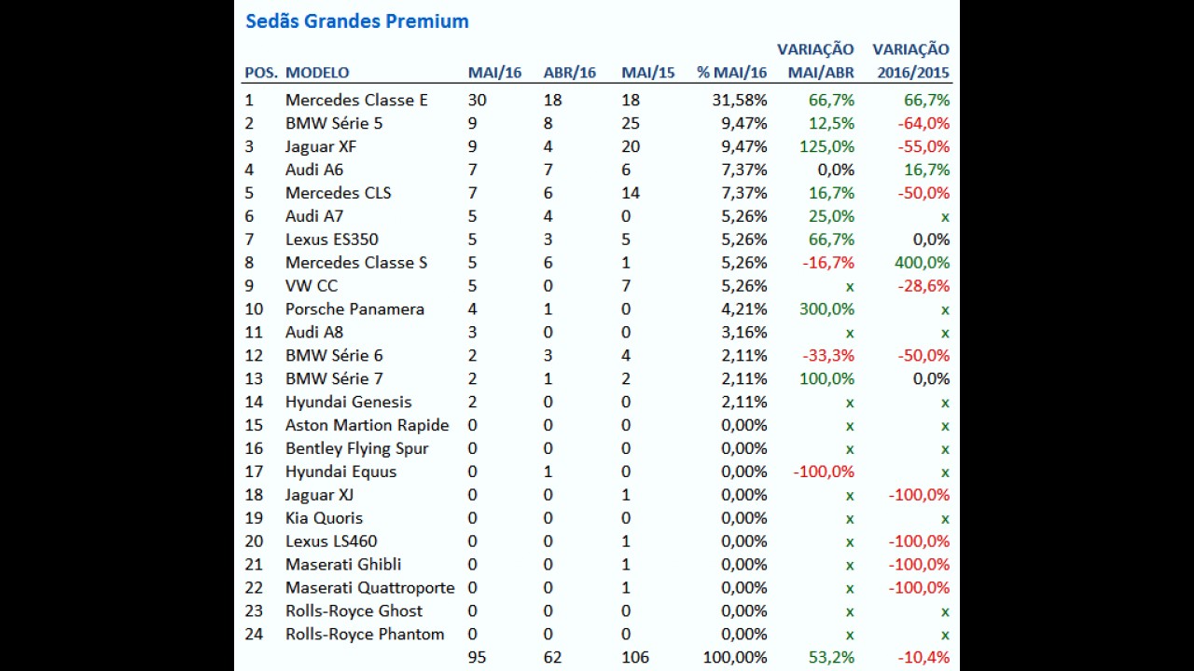
Task: Select the 'Bentley Flying Spur' model name
Action: 357,449
